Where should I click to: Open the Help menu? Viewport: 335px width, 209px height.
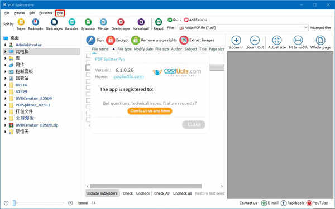[x=60, y=13]
